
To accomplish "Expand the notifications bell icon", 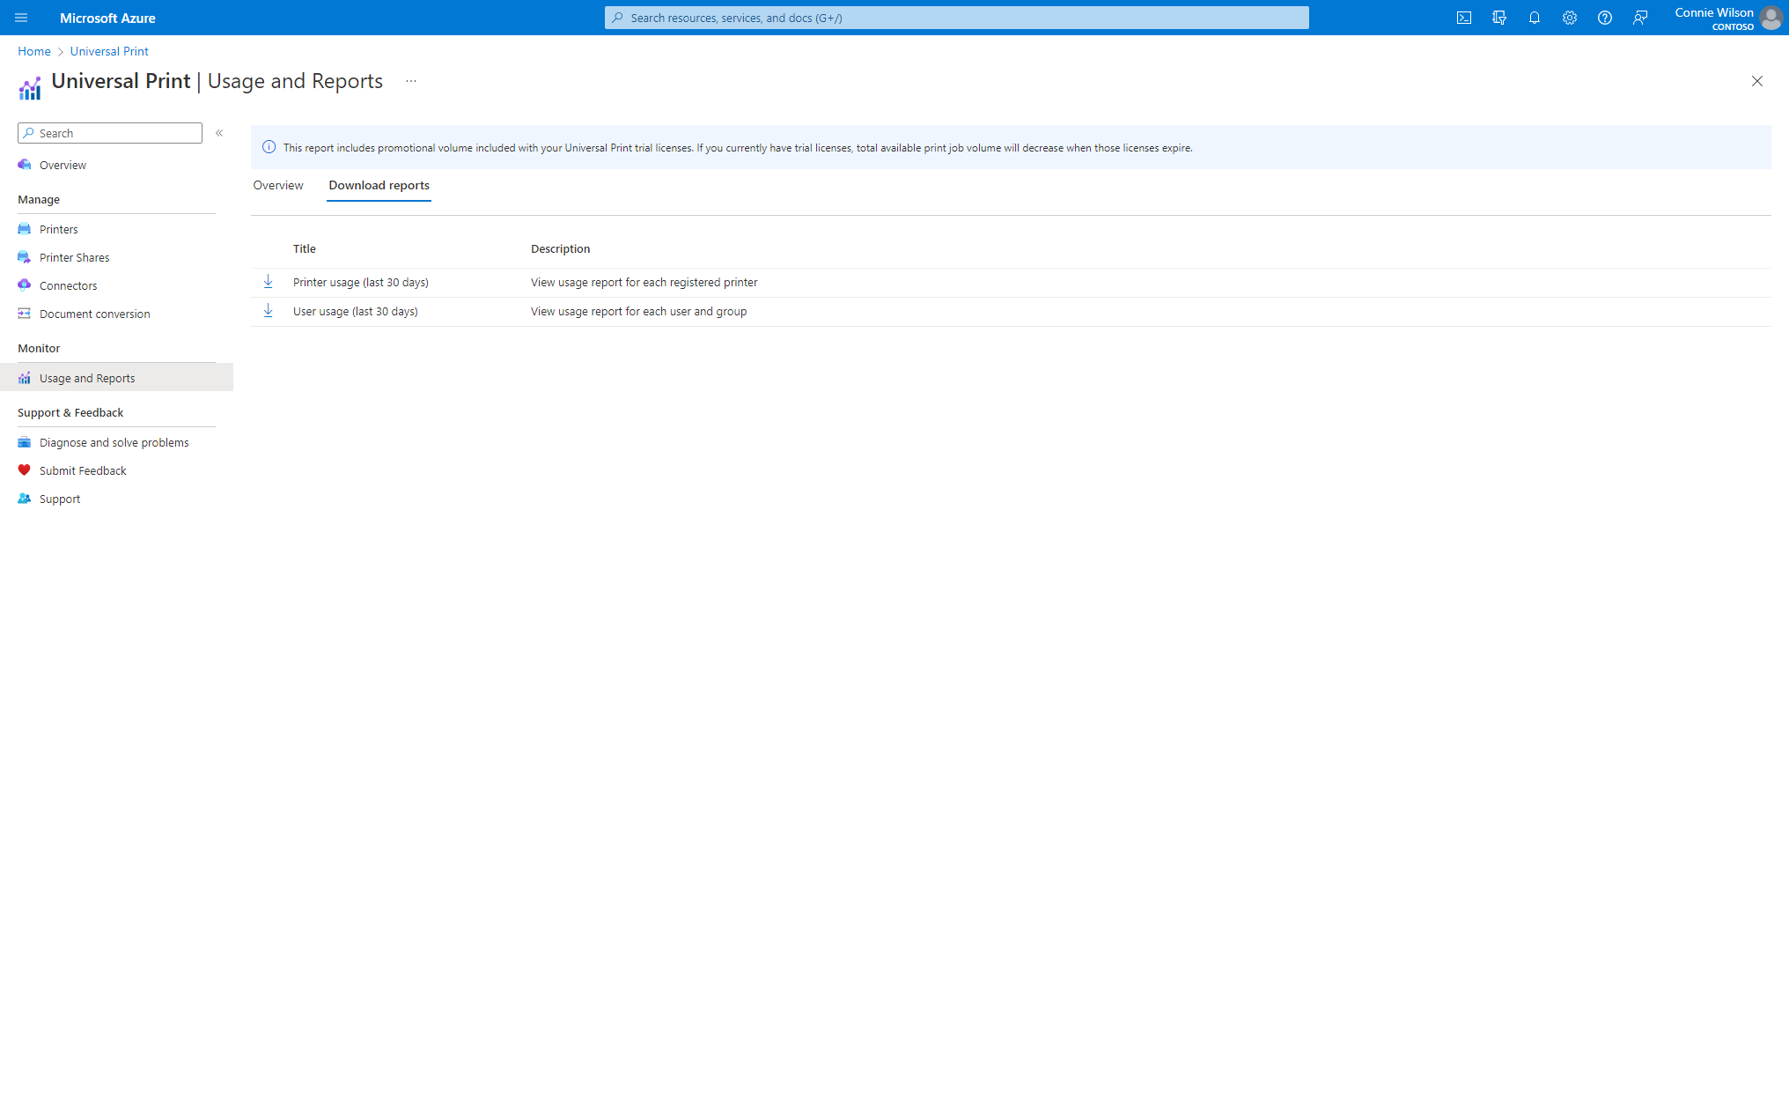I will coord(1534,18).
